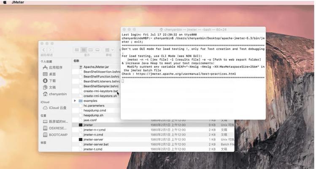The image size is (316, 169).
Task: Close the Finder window
Action: click(42, 44)
